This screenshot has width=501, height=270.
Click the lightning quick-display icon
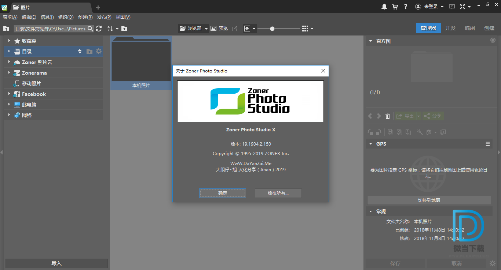coord(247,29)
